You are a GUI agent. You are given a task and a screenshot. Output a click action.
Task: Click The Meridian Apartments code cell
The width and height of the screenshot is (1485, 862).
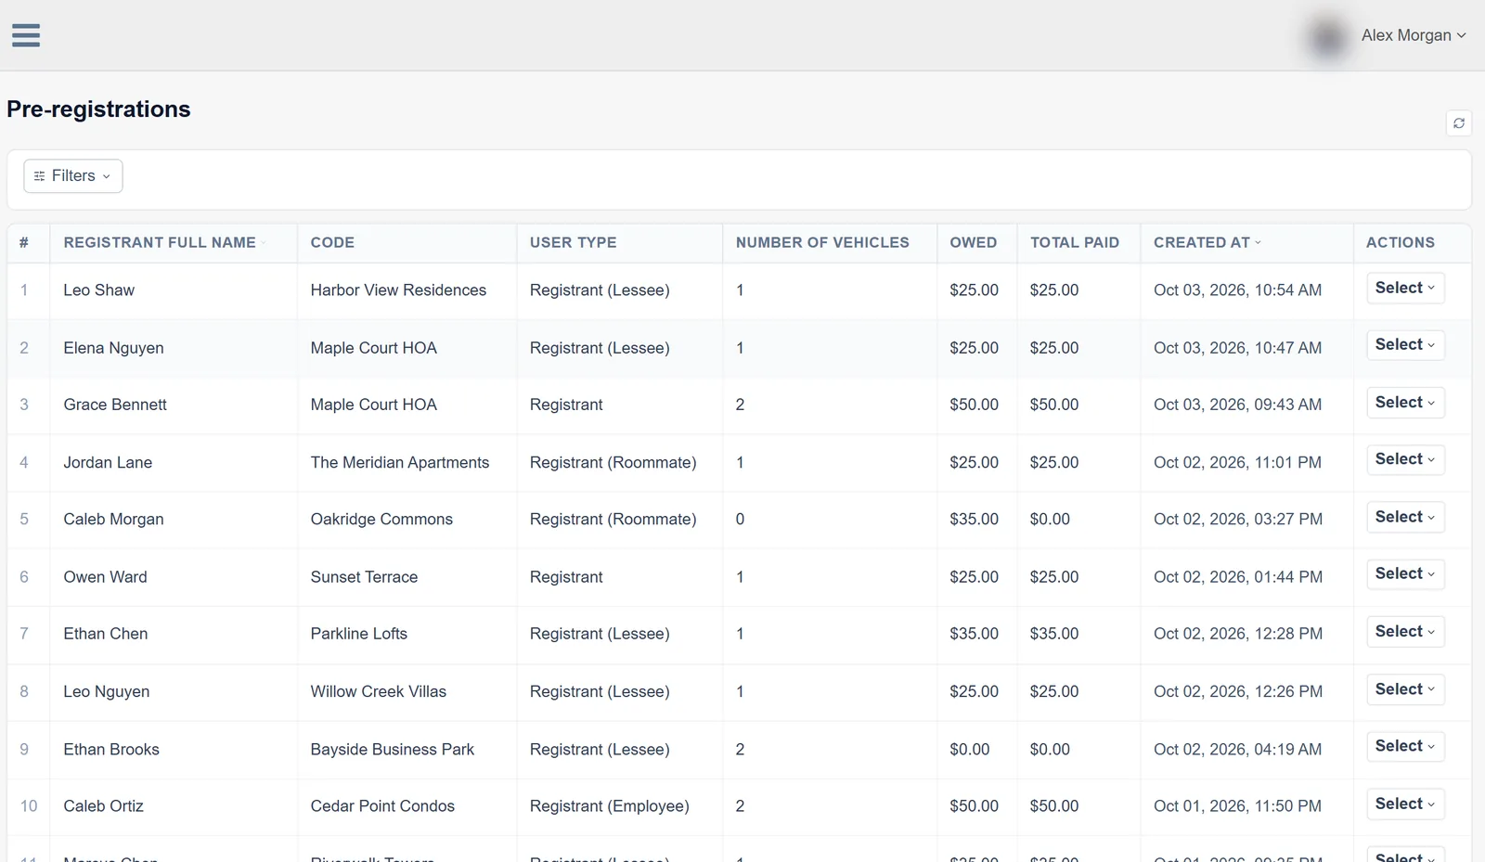pyautogui.click(x=399, y=463)
